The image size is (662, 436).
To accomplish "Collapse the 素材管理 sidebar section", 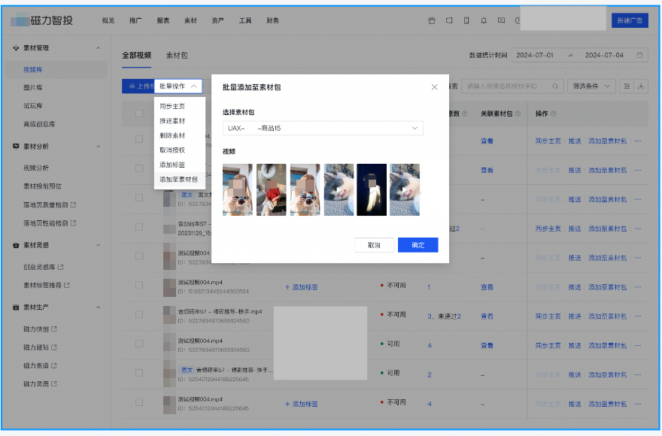I will click(98, 48).
